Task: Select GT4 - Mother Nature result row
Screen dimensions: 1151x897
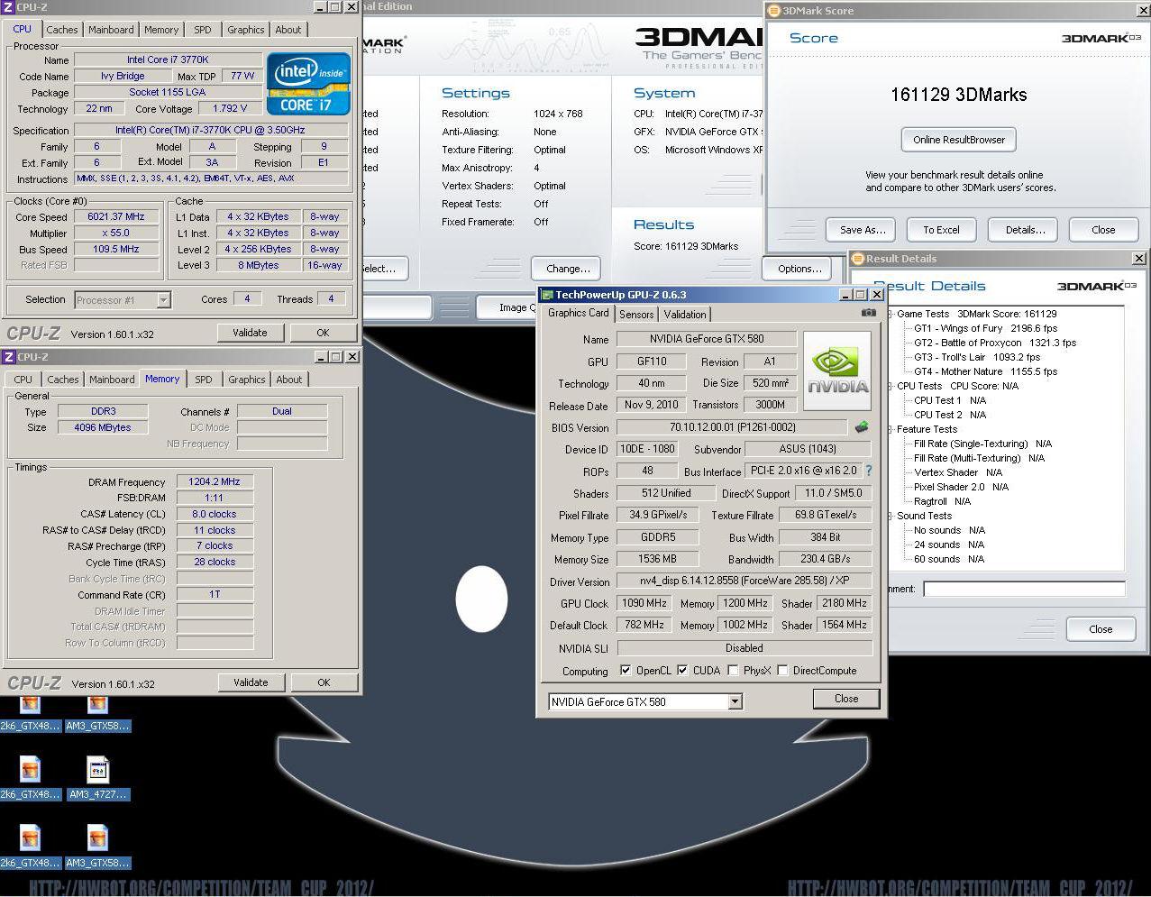Action: pos(985,371)
